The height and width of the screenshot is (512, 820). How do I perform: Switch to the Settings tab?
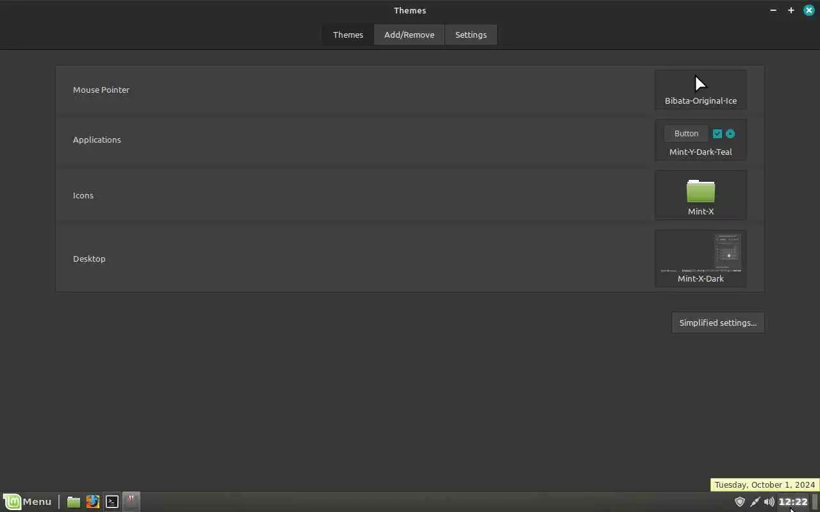pos(471,35)
